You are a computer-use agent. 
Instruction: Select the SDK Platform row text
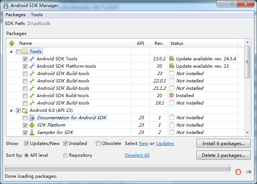(x=51, y=125)
